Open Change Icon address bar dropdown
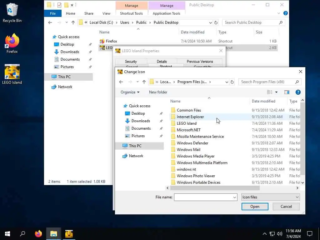The image size is (320, 240). pos(227,82)
